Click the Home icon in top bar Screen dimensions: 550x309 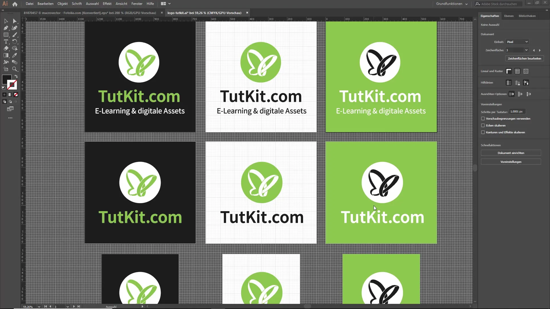coord(15,4)
